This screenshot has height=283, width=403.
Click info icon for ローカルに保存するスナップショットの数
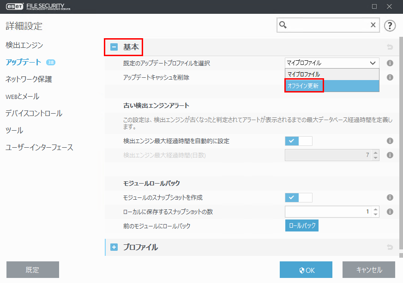pos(390,212)
